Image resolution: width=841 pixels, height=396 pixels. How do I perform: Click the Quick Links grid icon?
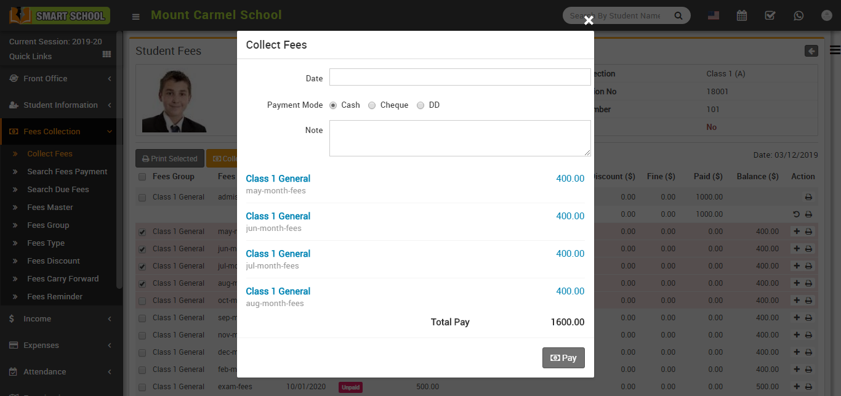[107, 55]
